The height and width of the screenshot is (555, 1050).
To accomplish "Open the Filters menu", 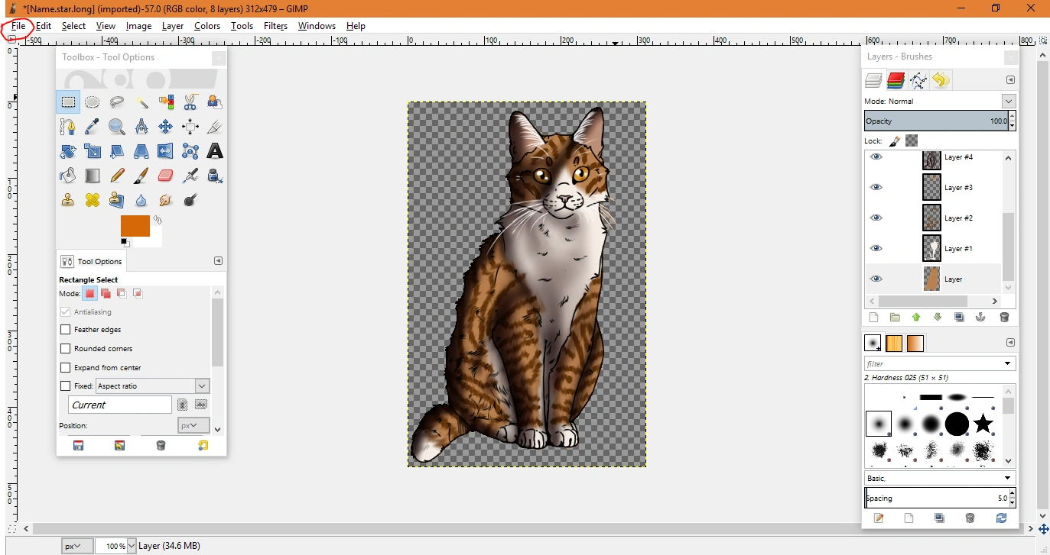I will 275,26.
